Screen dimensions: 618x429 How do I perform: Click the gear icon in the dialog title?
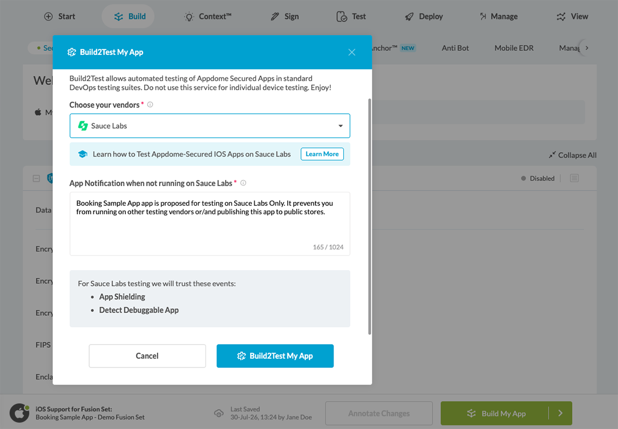point(72,52)
